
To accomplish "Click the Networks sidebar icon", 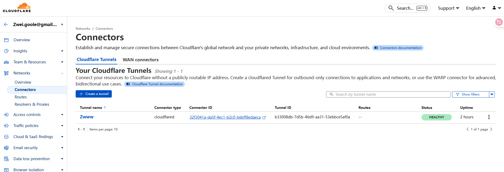I will pyautogui.click(x=6, y=73).
